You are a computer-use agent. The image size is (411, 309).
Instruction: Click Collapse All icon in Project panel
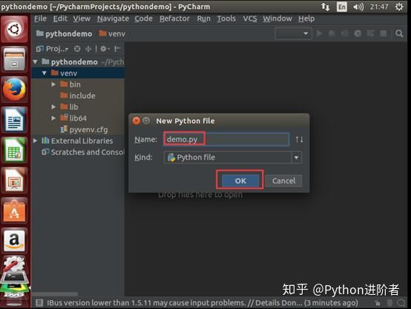click(x=88, y=49)
